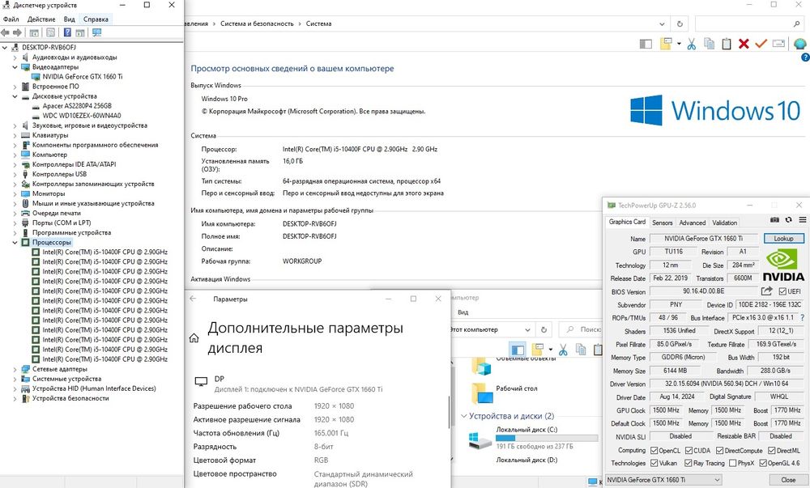Click BIOS share/export arrow icon in GPU-Z
Image resolution: width=810 pixels, height=488 pixels.
(x=766, y=291)
